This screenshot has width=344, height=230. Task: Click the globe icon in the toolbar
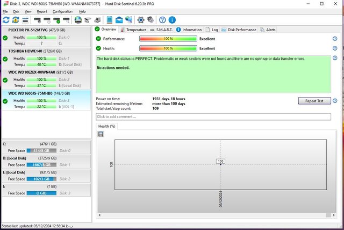[78, 20]
